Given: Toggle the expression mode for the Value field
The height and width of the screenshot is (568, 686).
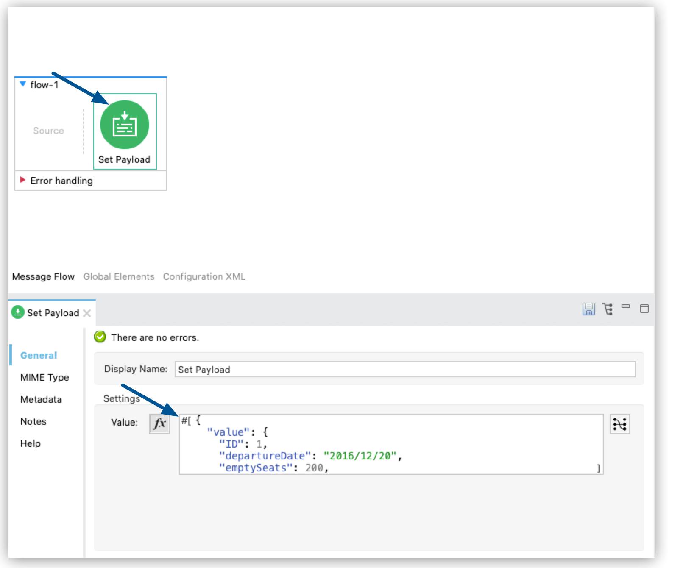Looking at the screenshot, I should pos(159,422).
